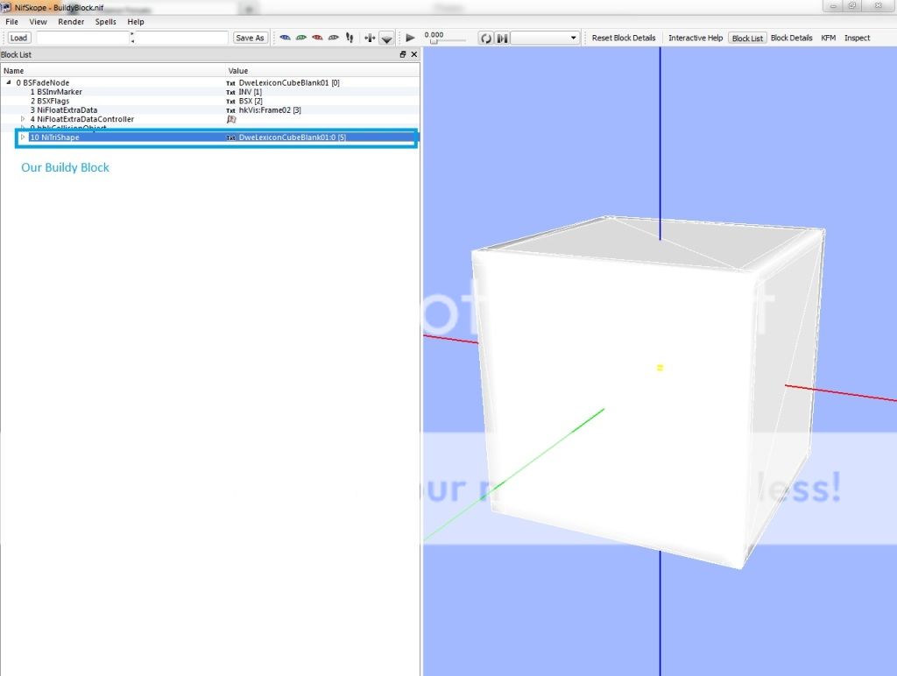Viewport: 897px width, 676px height.
Task: Click the INV [1] value
Action: click(x=250, y=92)
